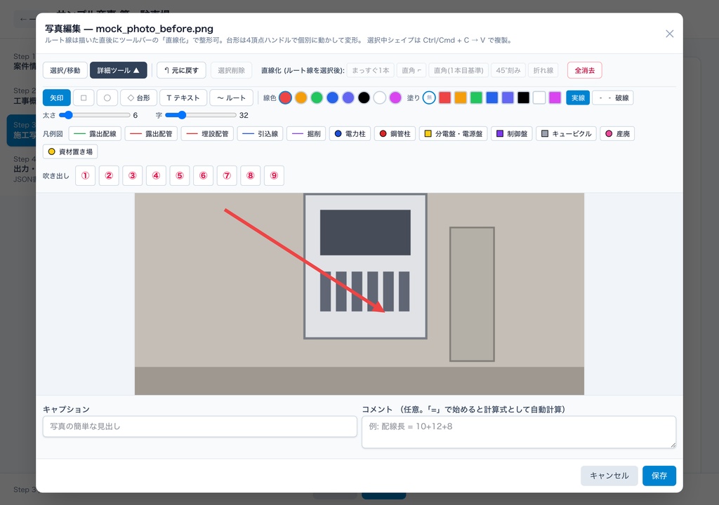Image resolution: width=719 pixels, height=505 pixels.
Task: Add キュービクル legend marker
Action: (x=567, y=134)
